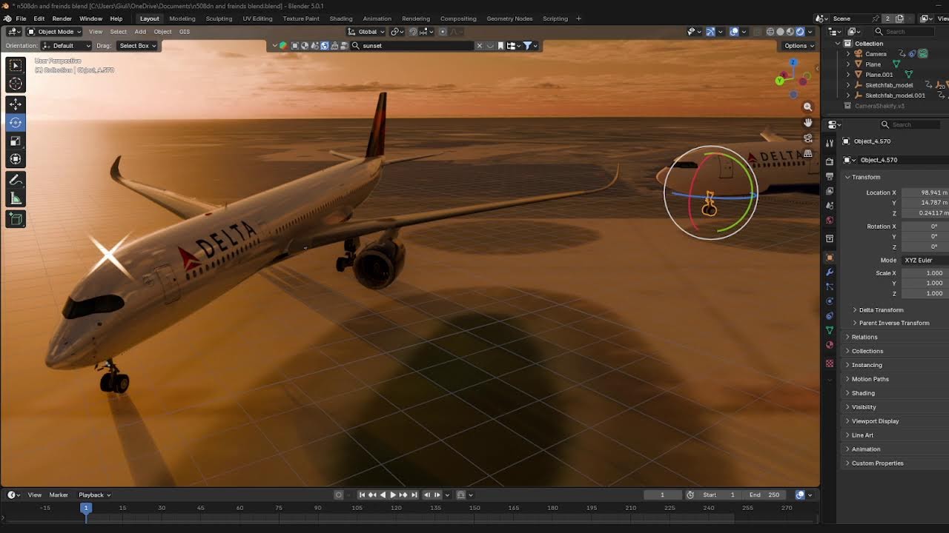Expand the Relations panel
This screenshot has height=533, width=949.
coord(864,337)
